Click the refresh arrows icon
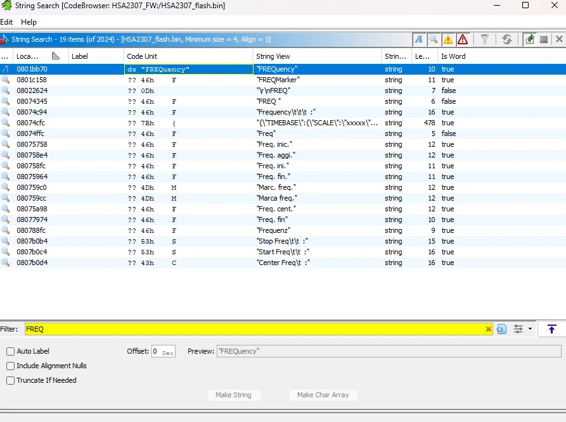The image size is (566, 422). (507, 39)
